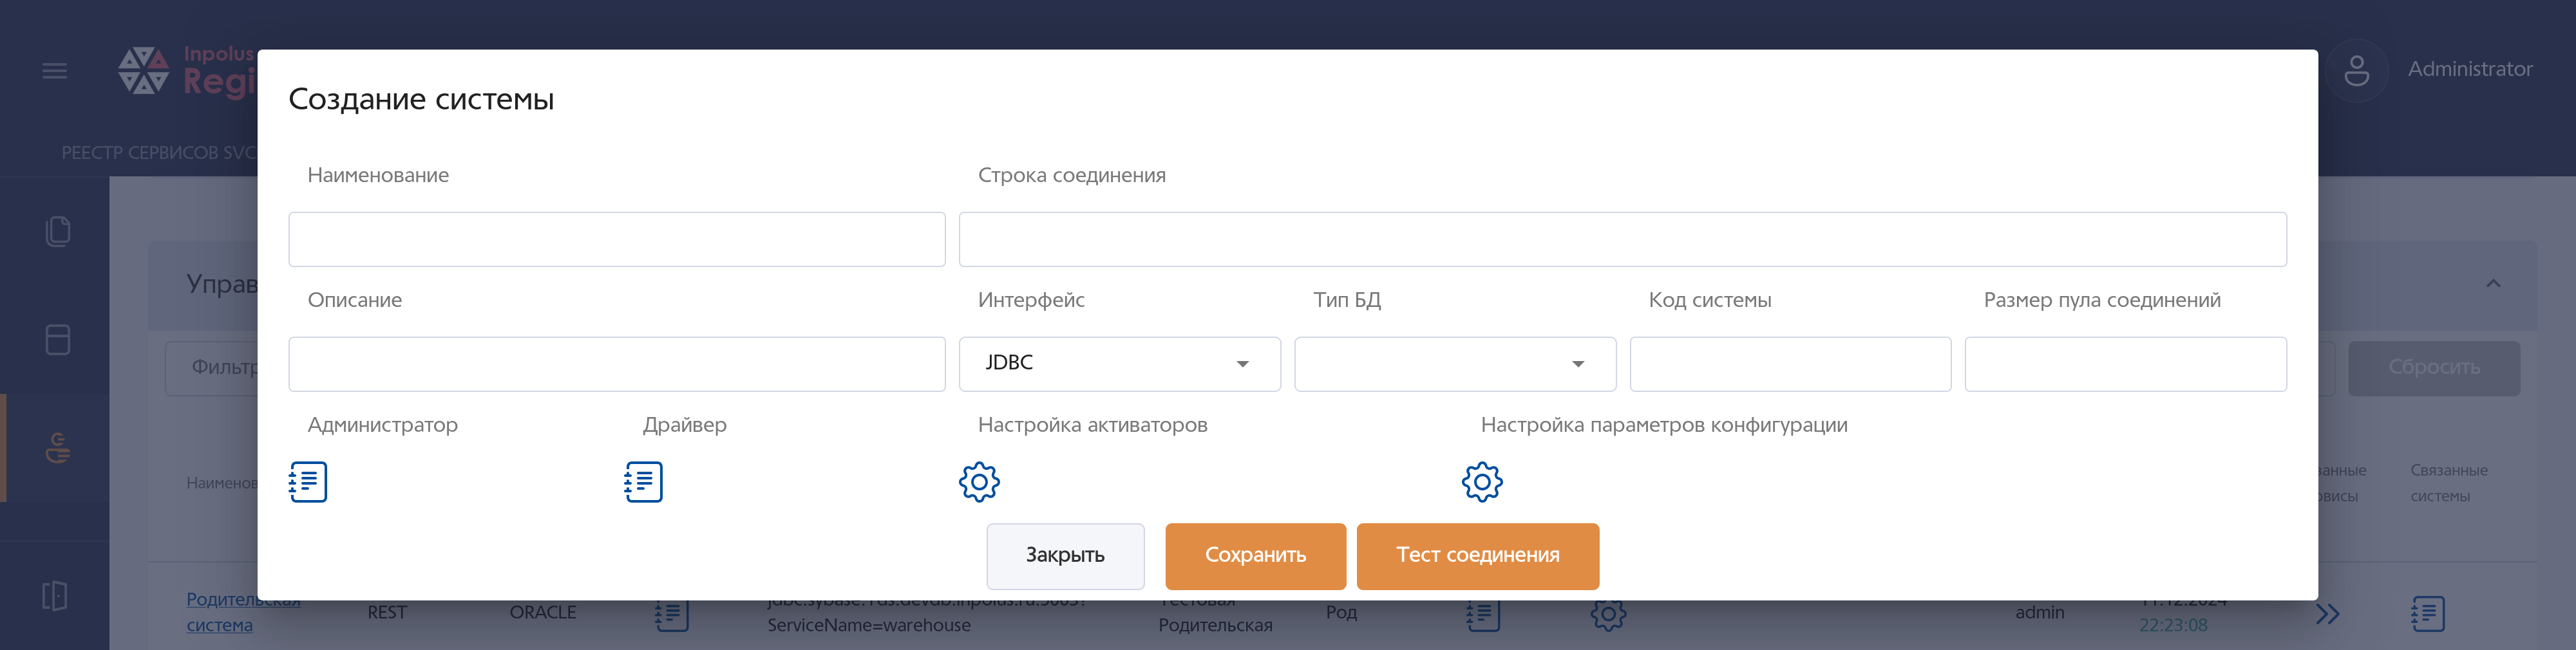Click the Сбросить button in background
The width and height of the screenshot is (2576, 650).
2433,368
